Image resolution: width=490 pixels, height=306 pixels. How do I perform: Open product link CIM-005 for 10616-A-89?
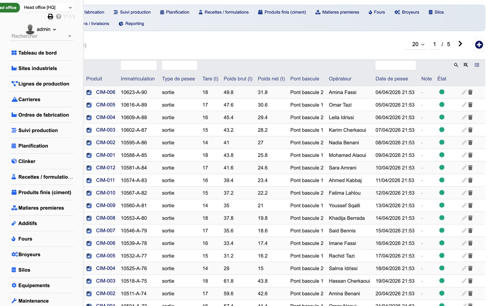105,105
